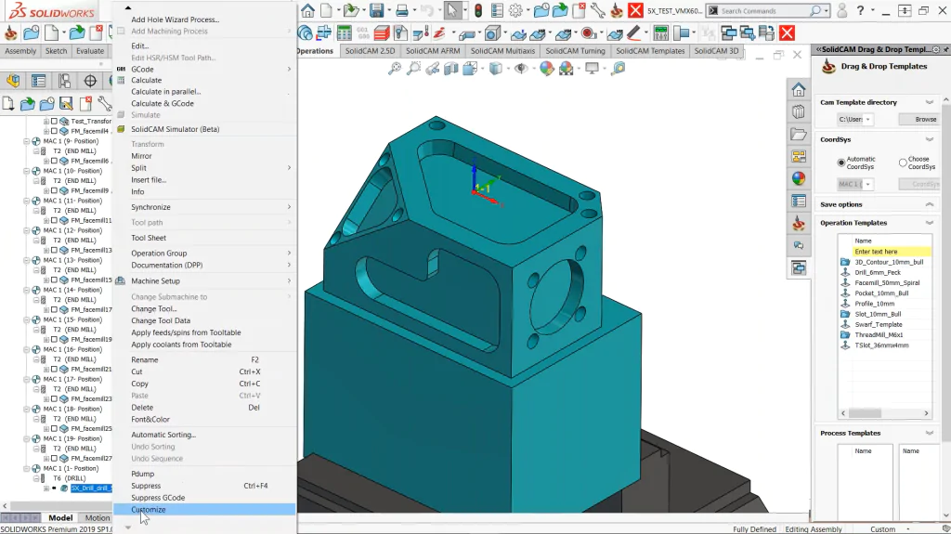
Task: Select the Choose CoordSys radio button
Action: pos(903,163)
